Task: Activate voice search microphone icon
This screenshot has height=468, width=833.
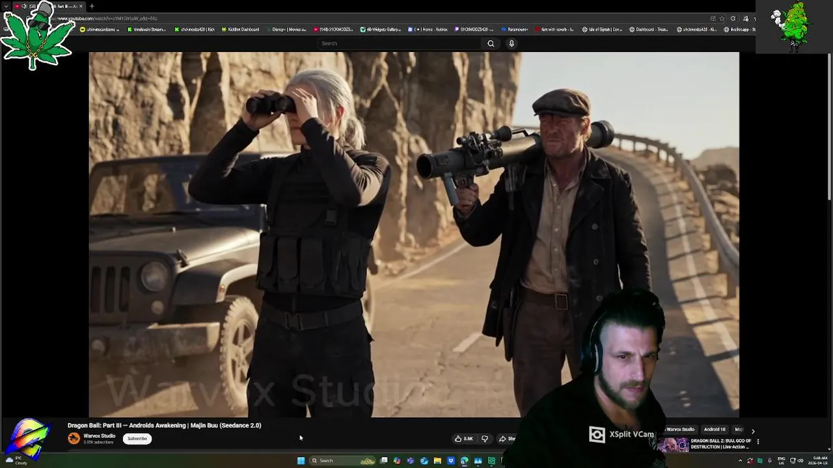Action: pos(512,44)
